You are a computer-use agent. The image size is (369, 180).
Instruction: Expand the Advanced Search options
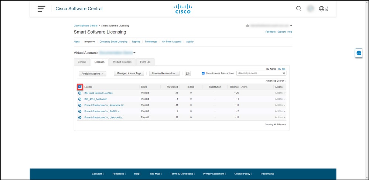point(276,81)
